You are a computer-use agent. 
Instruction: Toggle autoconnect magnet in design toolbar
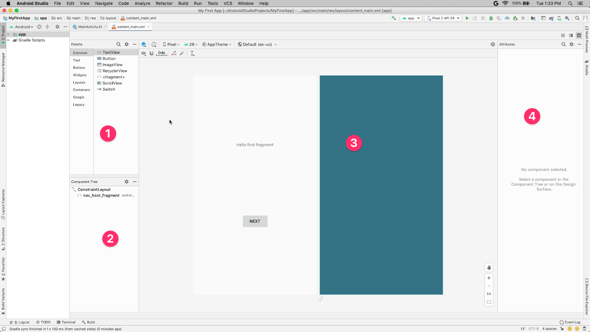tap(152, 53)
